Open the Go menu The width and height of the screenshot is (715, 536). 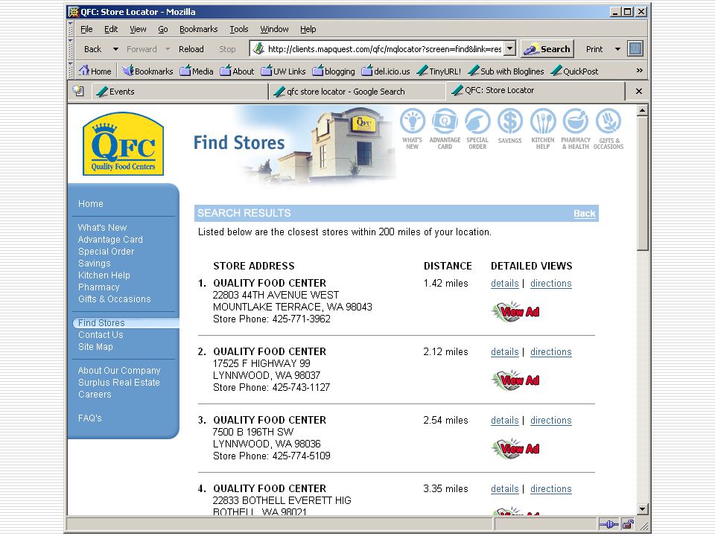point(163,29)
